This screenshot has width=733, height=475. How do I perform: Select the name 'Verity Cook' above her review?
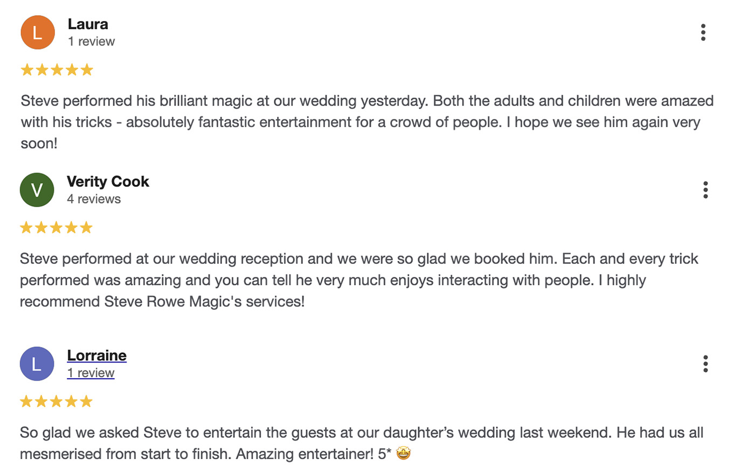click(x=108, y=181)
